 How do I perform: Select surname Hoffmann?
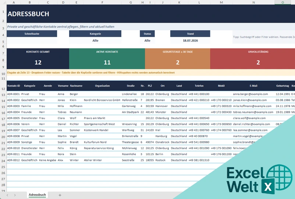pyautogui.click(x=76, y=106)
